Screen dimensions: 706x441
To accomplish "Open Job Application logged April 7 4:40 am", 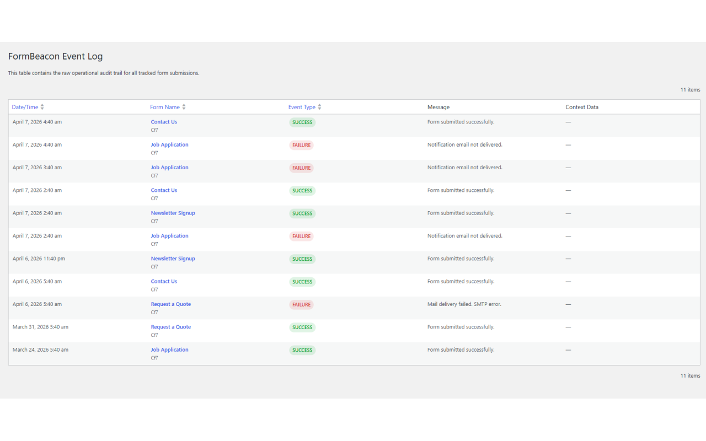I will click(170, 145).
